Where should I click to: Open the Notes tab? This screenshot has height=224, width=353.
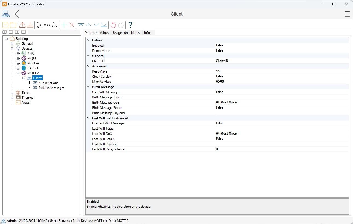[x=135, y=33]
